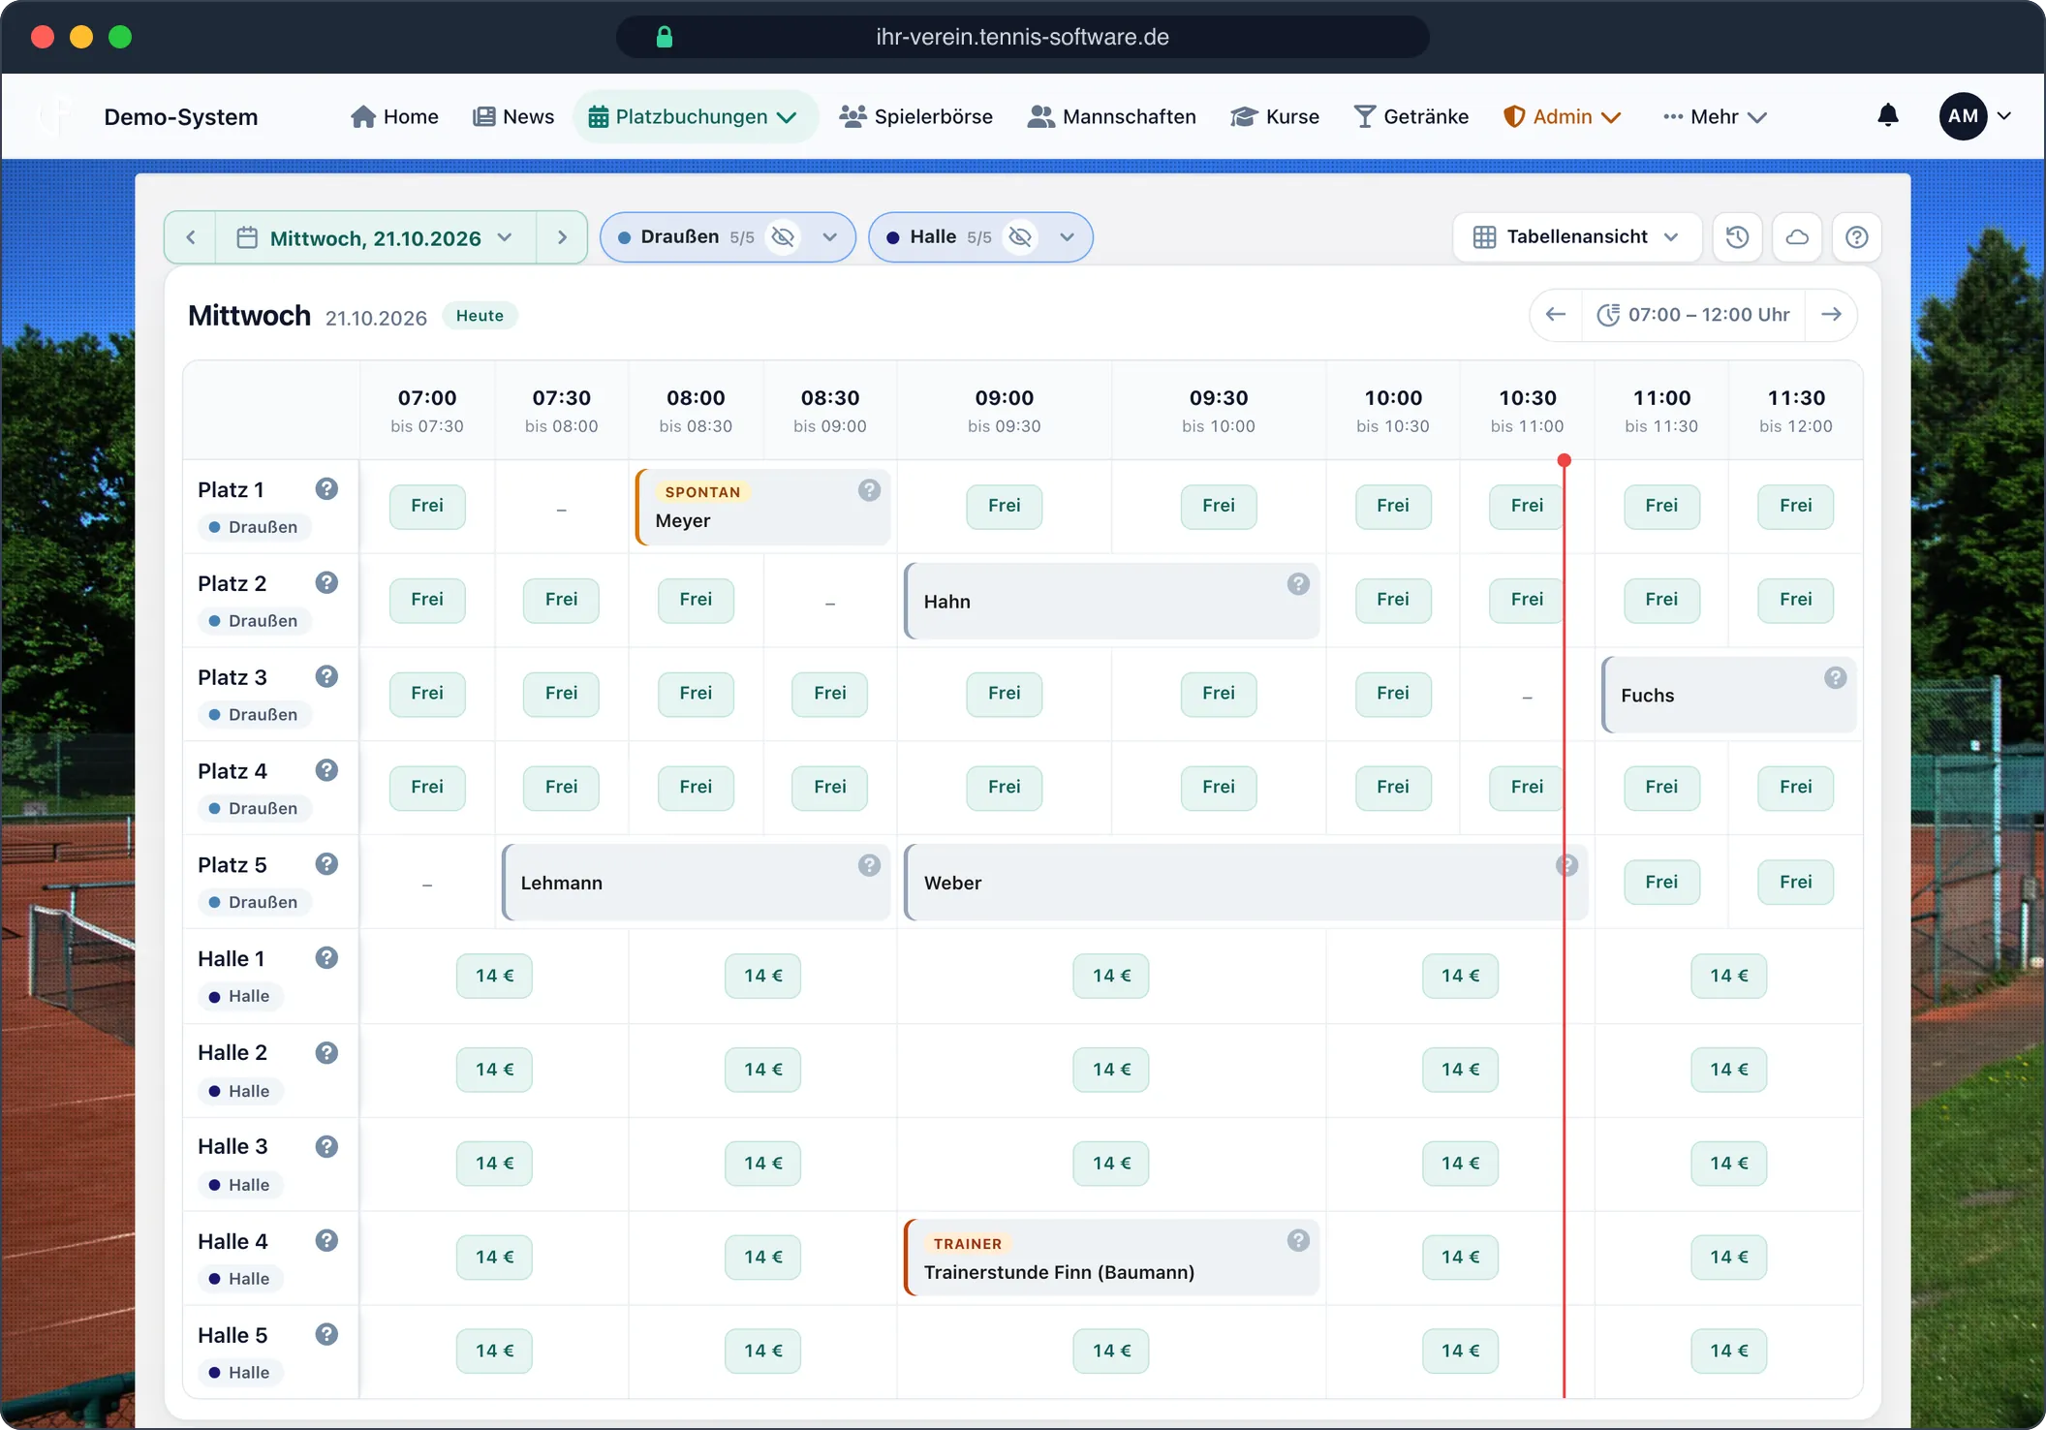Click the browser address bar URL
The height and width of the screenshot is (1430, 2046).
click(1022, 37)
